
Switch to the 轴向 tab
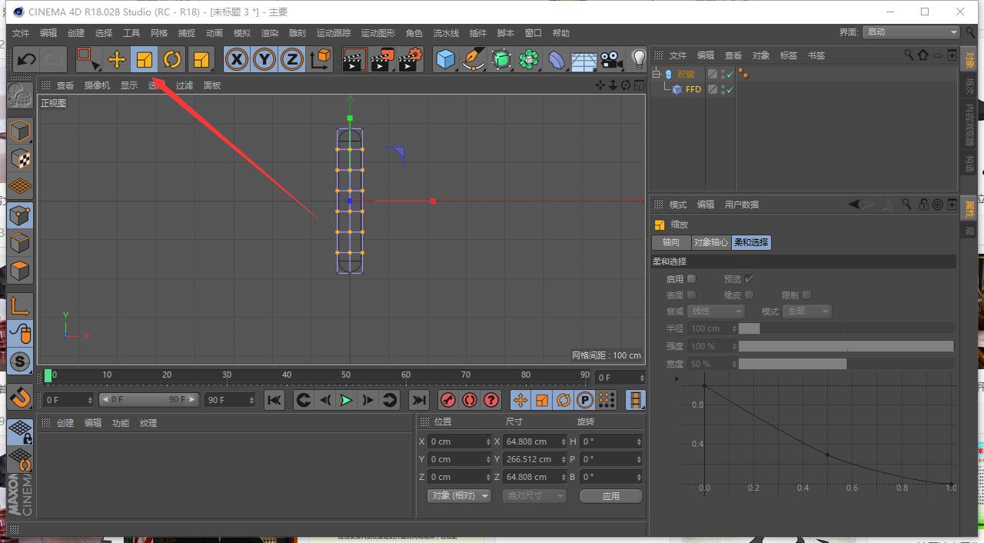(671, 242)
